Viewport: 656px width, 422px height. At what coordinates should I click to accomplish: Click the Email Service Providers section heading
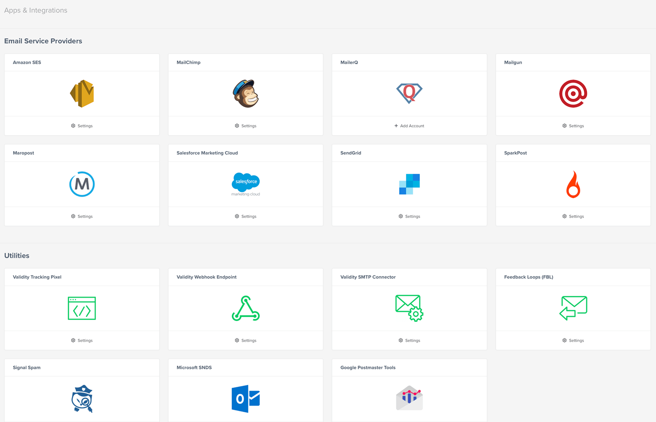43,41
